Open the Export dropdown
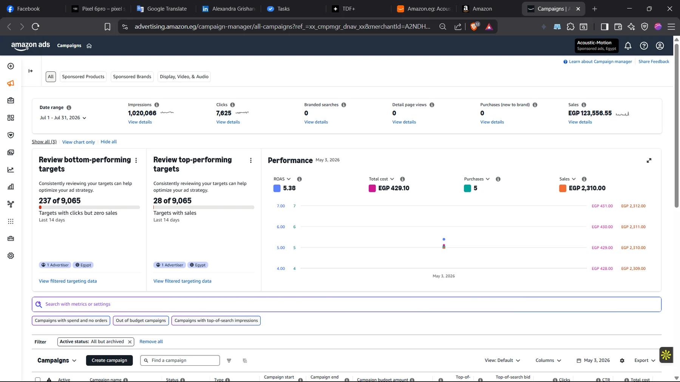680x382 pixels. pyautogui.click(x=644, y=360)
